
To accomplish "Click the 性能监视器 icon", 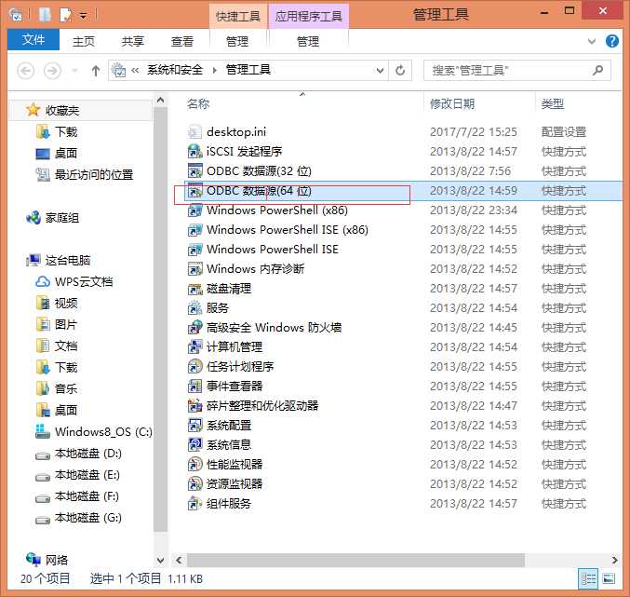I will [194, 465].
